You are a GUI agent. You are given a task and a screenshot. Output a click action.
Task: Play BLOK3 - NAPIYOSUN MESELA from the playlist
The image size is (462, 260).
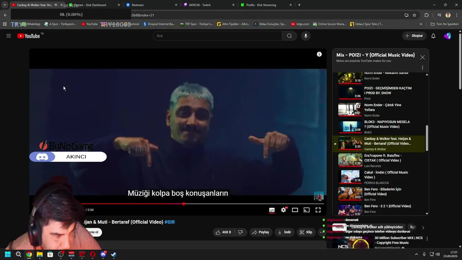379,127
